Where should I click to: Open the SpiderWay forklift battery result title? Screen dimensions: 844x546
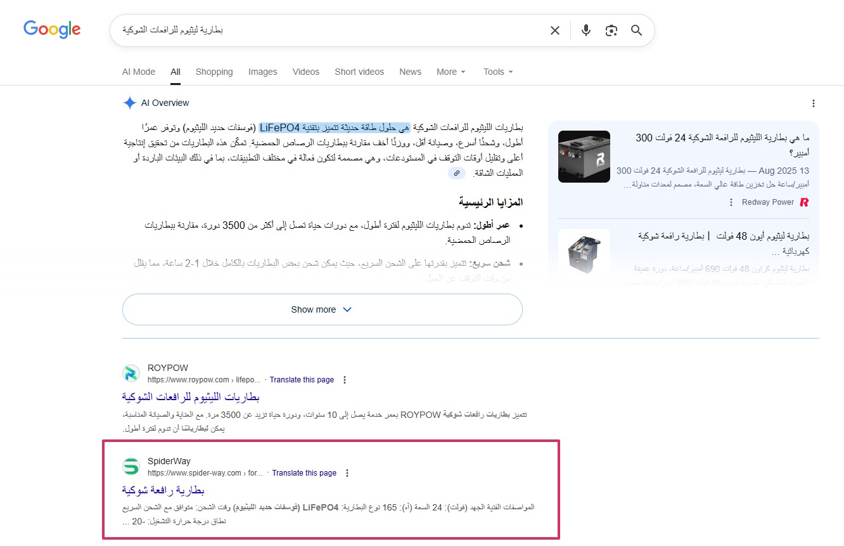163,490
